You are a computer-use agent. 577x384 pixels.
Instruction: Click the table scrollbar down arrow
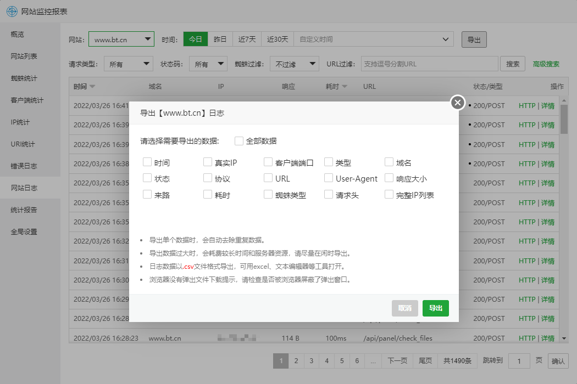click(x=564, y=338)
